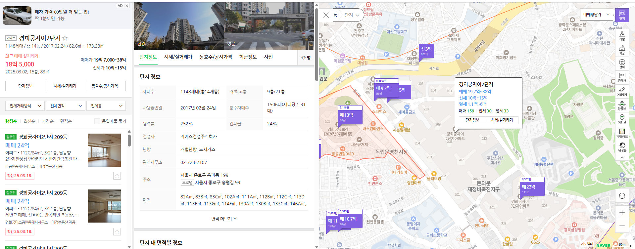The image size is (635, 249).
Task: Open the 전체면적 dropdown
Action: click(x=66, y=106)
